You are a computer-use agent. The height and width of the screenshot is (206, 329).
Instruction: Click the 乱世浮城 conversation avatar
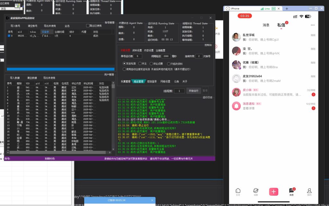click(236, 37)
